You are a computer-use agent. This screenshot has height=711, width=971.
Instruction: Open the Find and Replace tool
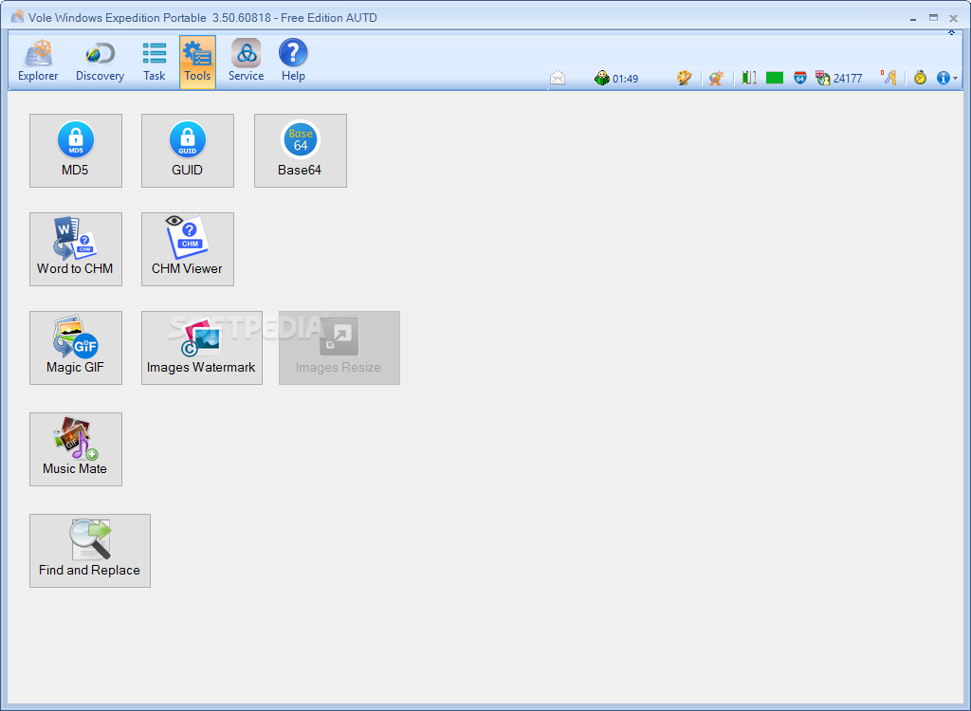90,551
